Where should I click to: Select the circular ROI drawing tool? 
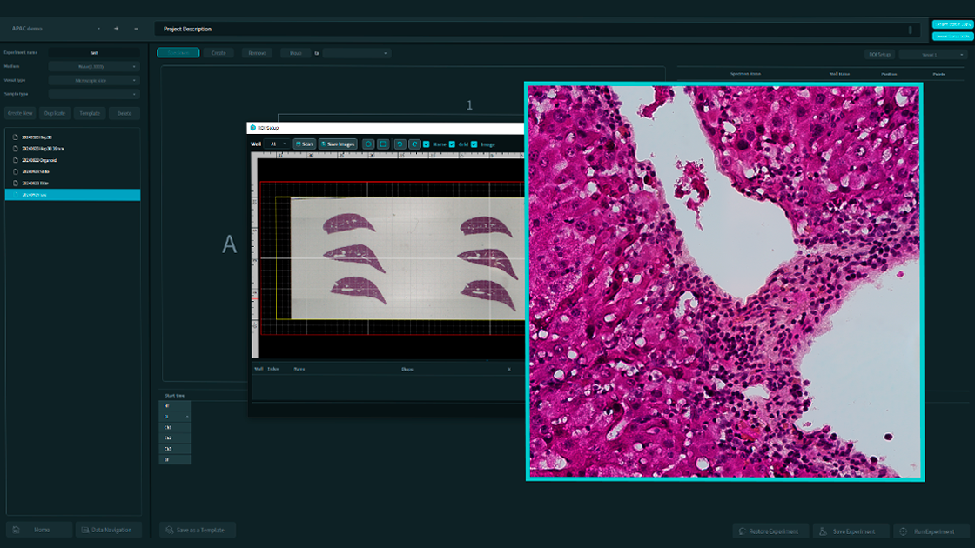369,144
